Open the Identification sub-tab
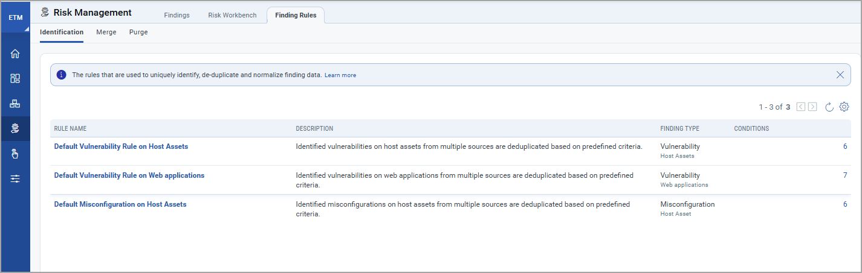 click(x=62, y=33)
